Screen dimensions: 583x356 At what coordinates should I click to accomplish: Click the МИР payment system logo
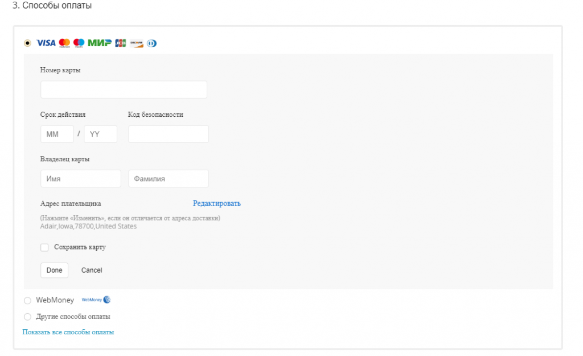pyautogui.click(x=100, y=43)
